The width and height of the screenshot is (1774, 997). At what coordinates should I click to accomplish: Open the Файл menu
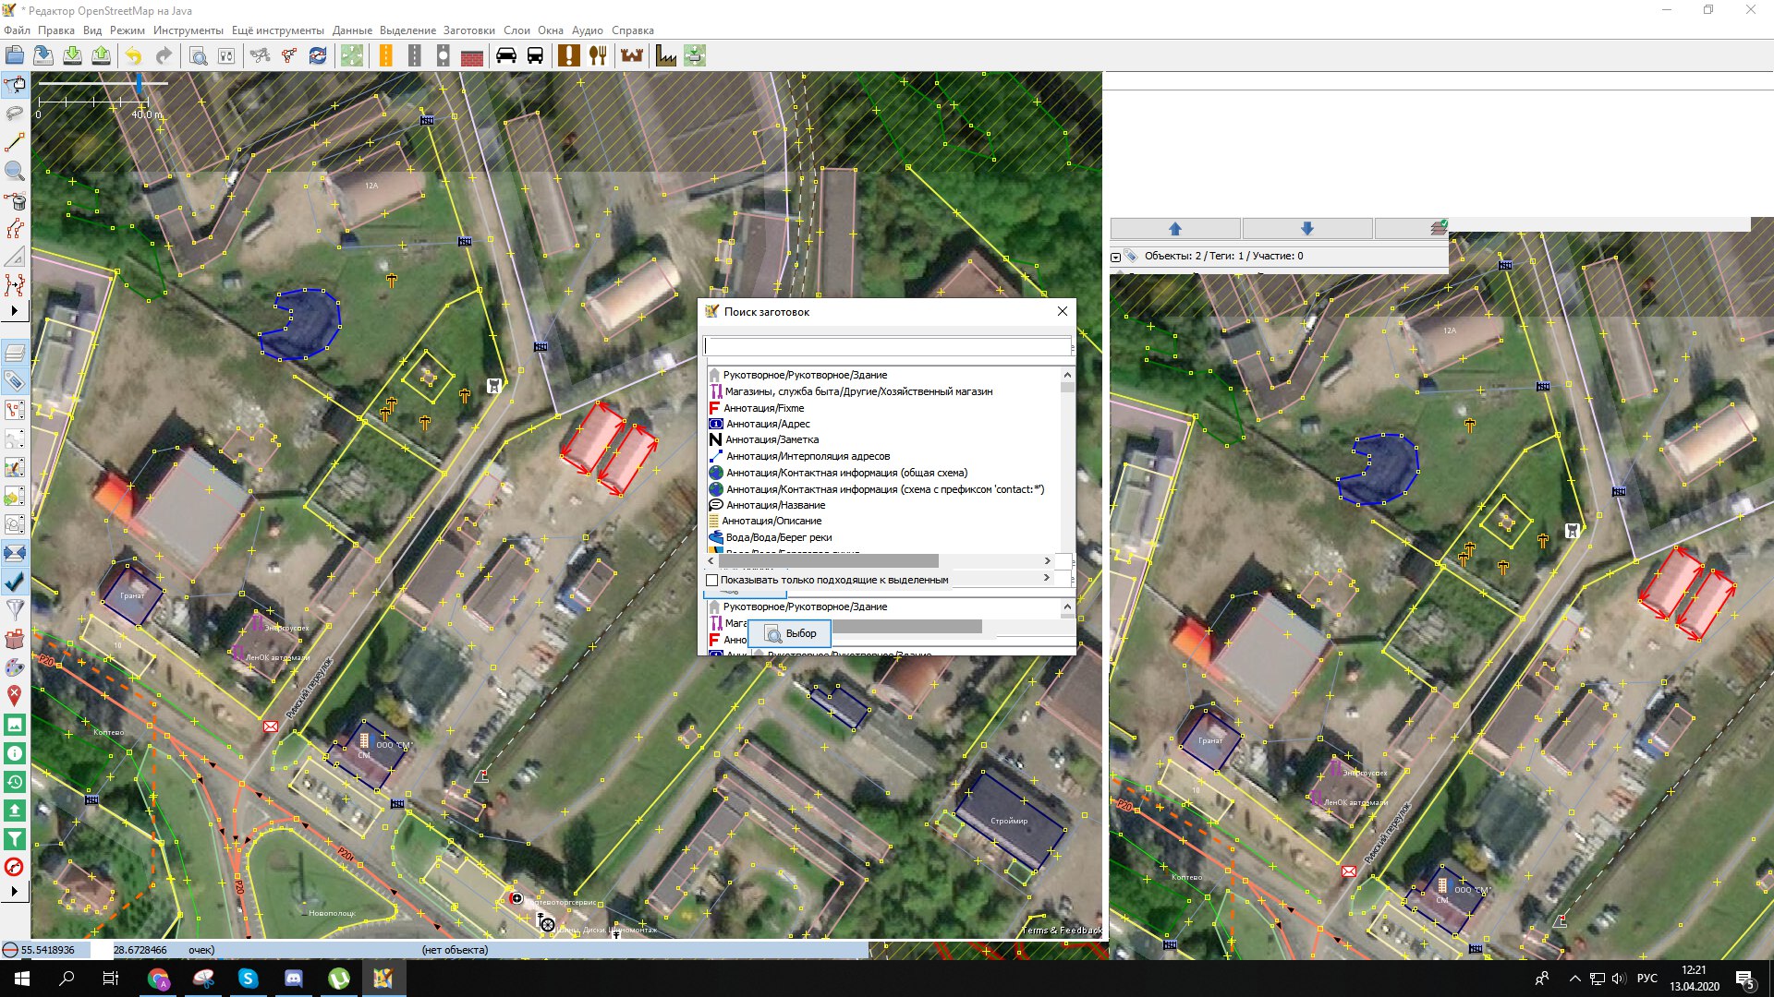17,30
